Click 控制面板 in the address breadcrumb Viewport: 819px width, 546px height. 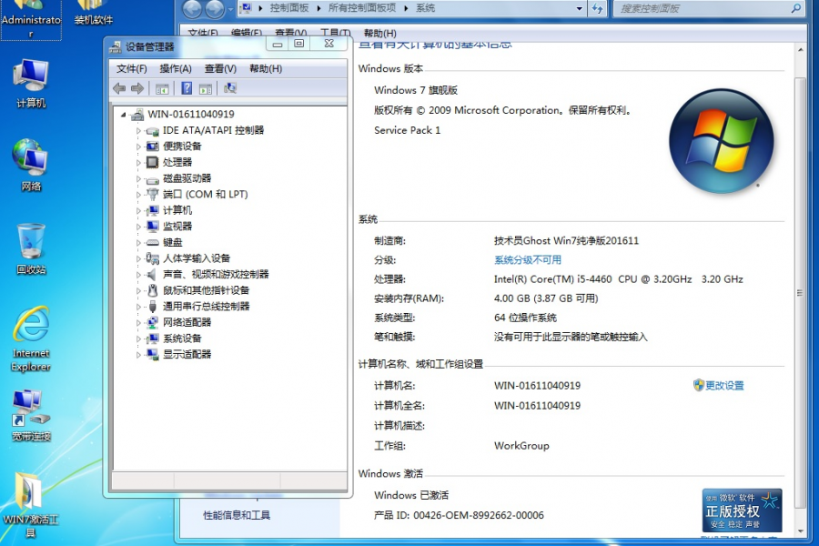(x=288, y=8)
